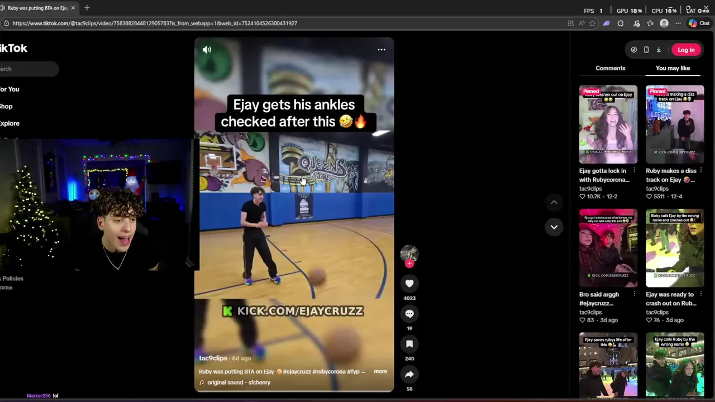Click the media control music note icon
The height and width of the screenshot is (402, 715).
(636, 23)
